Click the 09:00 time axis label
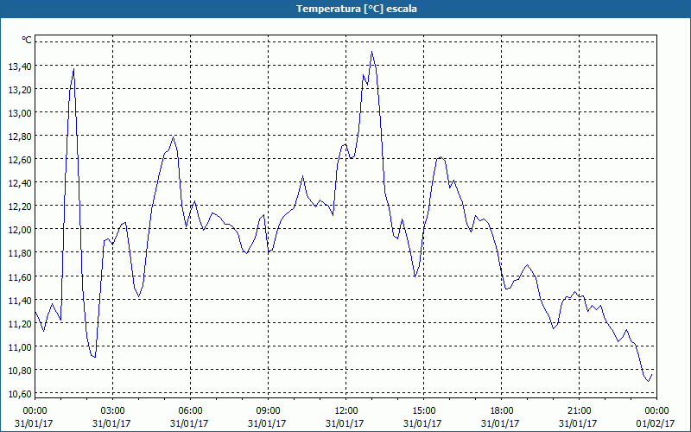691x432 pixels. 268,411
